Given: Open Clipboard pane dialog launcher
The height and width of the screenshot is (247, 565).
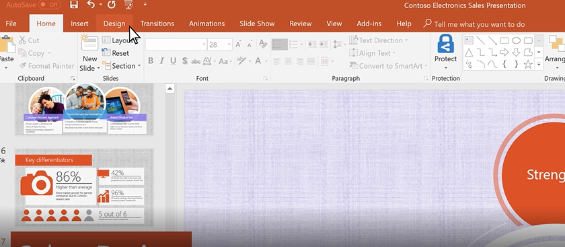Looking at the screenshot, I should pyautogui.click(x=73, y=78).
